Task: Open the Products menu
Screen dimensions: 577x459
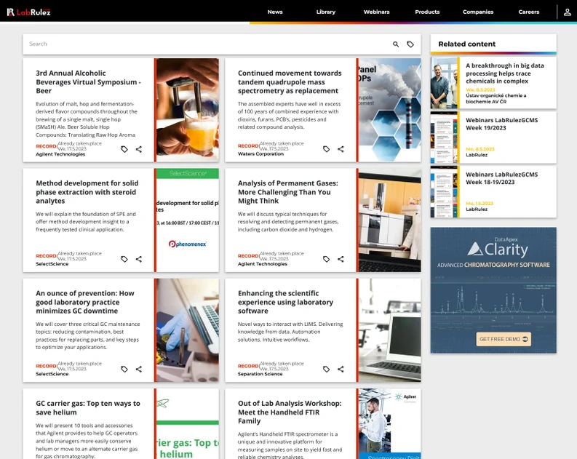Action: pos(427,12)
